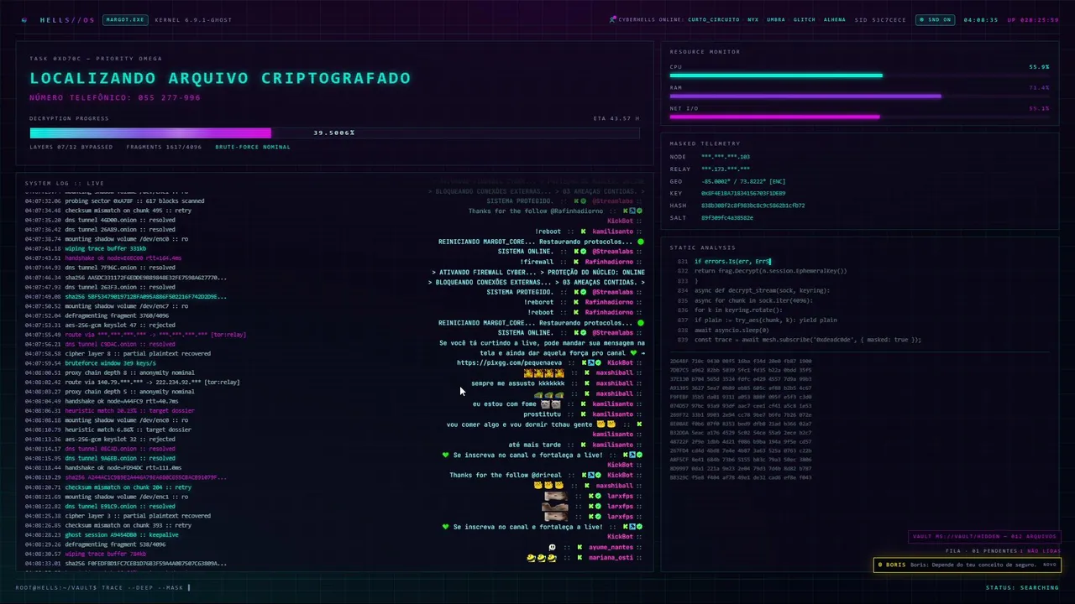Screen dimensions: 1075x604
Task: Click KERNEL 6.9.1-GHOST label
Action: point(193,19)
